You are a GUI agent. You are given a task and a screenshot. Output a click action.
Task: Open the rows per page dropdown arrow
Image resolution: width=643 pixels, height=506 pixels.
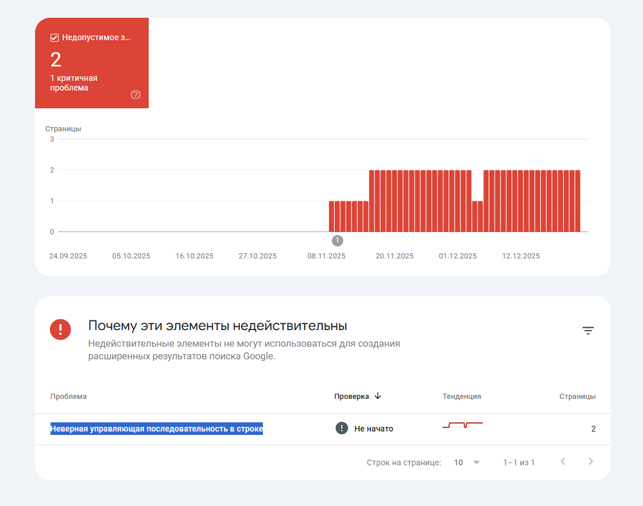click(x=476, y=462)
